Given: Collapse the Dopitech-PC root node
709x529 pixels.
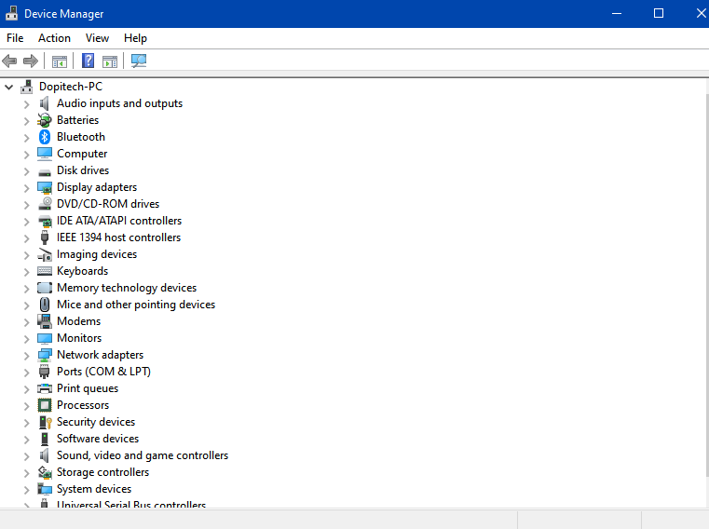Looking at the screenshot, I should (x=9, y=87).
